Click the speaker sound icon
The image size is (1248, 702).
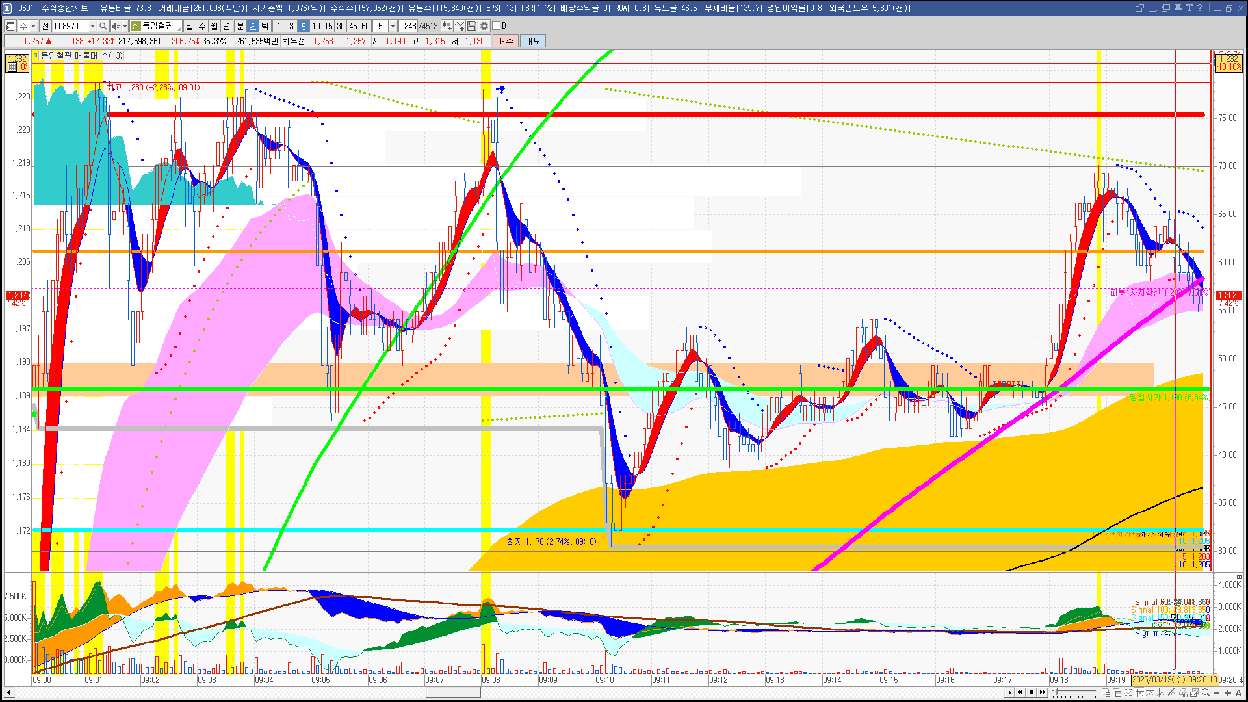(115, 26)
